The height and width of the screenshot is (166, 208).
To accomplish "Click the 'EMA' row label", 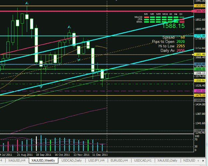I will pyautogui.click(x=139, y=22).
